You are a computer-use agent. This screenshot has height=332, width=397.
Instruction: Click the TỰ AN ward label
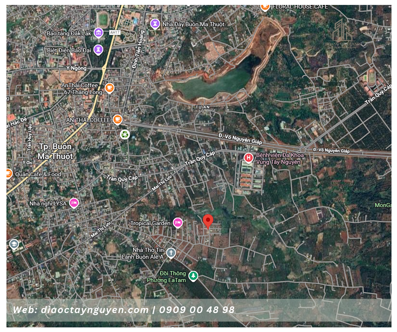pos(203,107)
